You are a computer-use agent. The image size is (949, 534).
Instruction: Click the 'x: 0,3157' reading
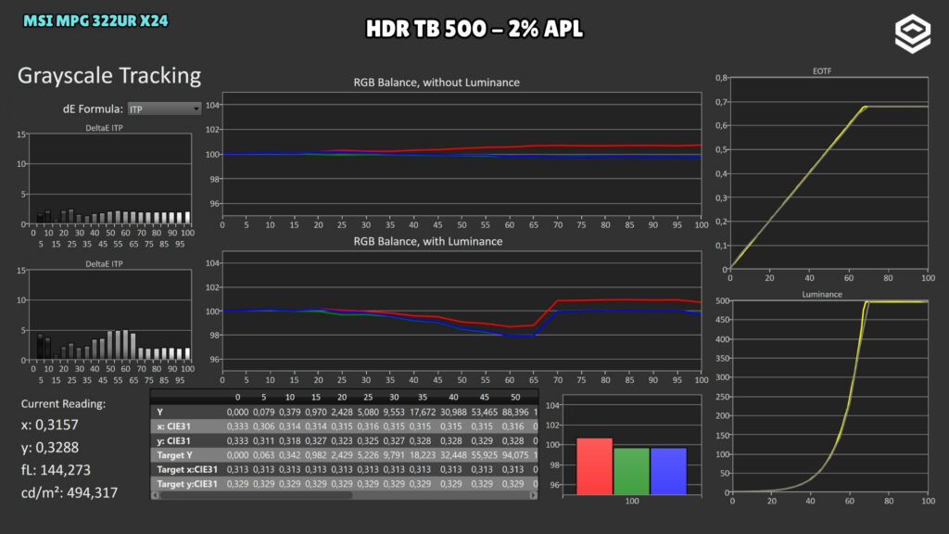(50, 425)
